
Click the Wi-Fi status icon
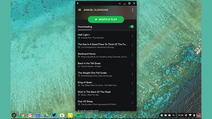click(190, 115)
